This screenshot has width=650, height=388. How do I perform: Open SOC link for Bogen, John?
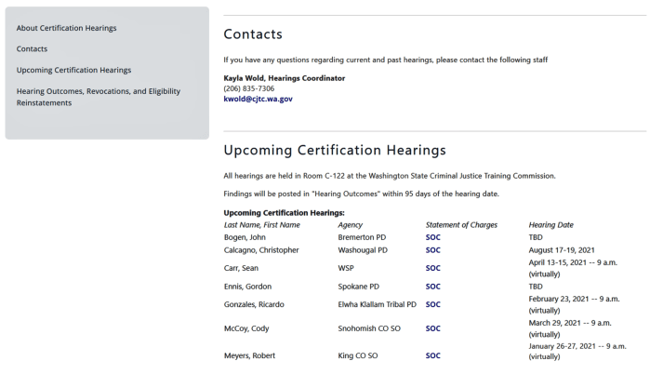coord(432,237)
